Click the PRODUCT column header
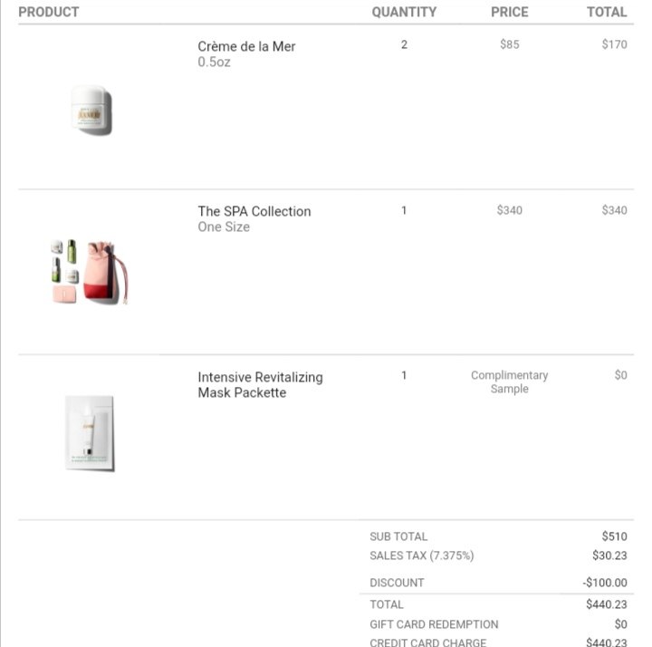652x647 pixels. 49,12
